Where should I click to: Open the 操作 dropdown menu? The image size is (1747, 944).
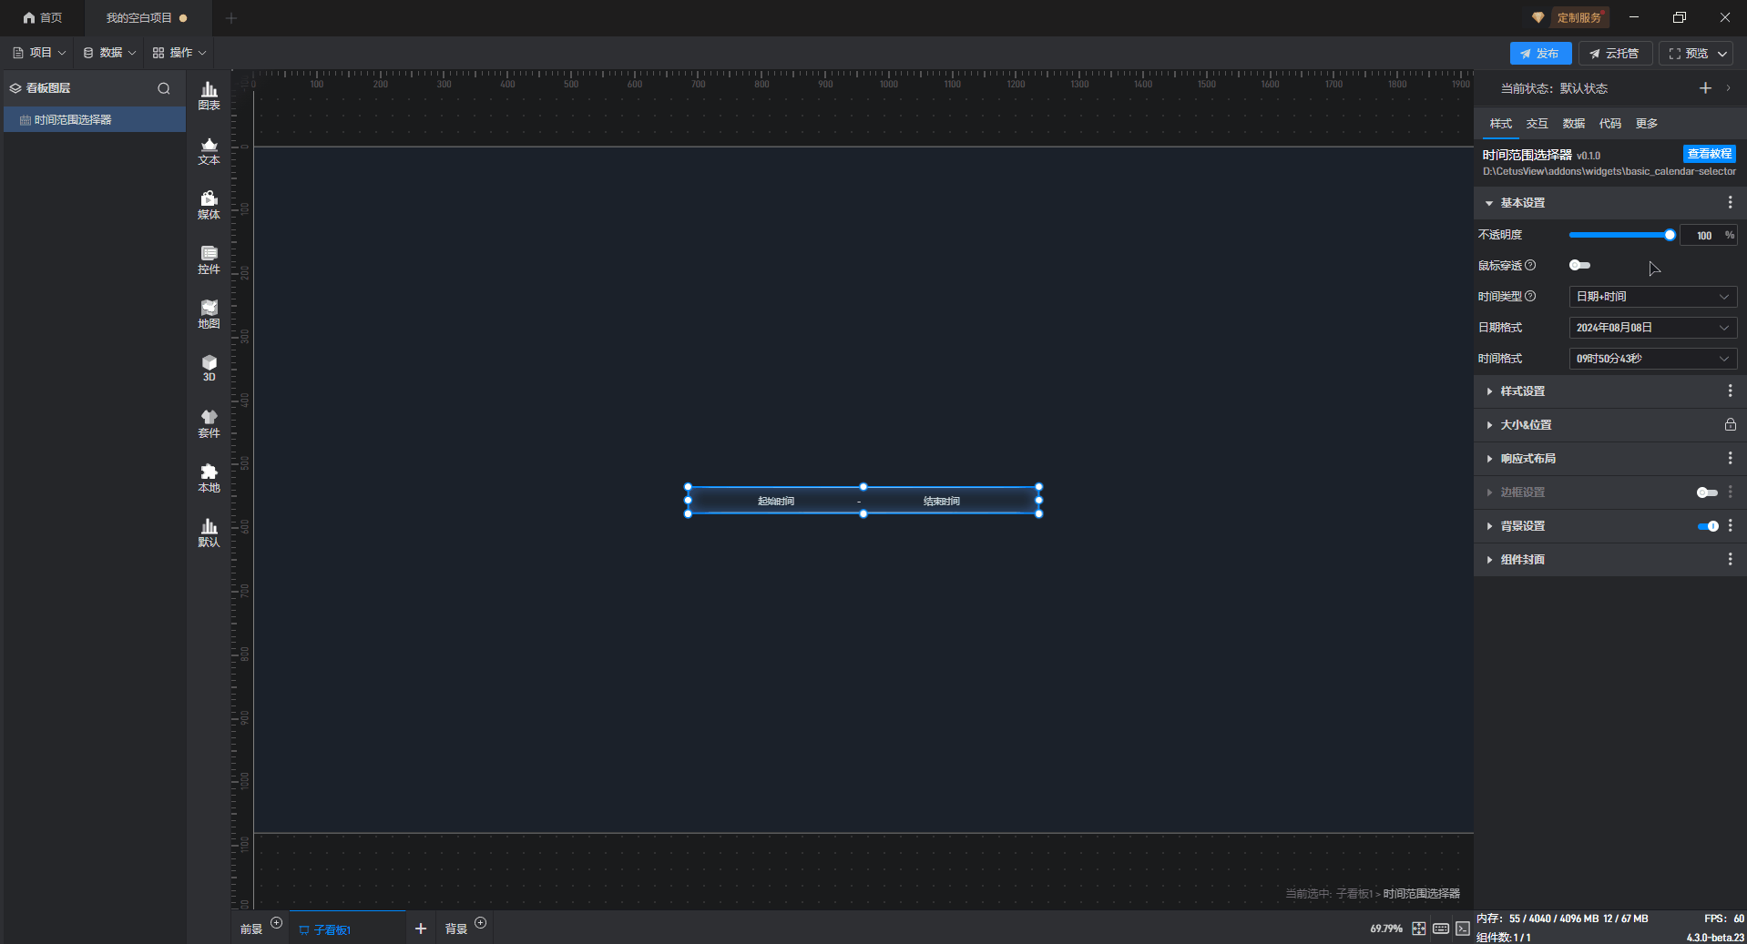pyautogui.click(x=179, y=53)
